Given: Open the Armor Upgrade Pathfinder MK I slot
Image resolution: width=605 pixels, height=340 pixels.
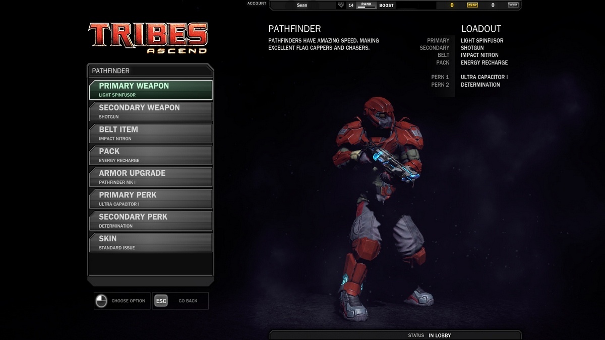Looking at the screenshot, I should [151, 177].
